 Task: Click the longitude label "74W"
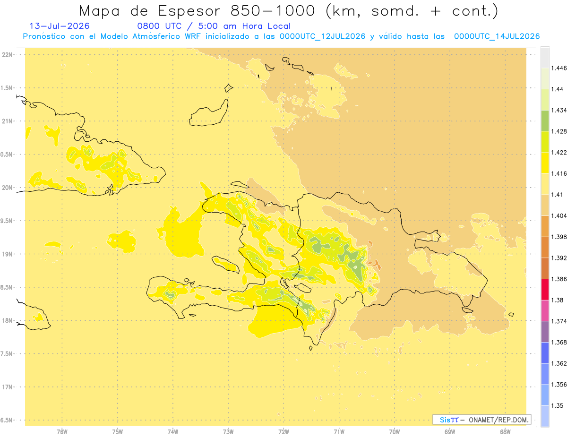(173, 431)
